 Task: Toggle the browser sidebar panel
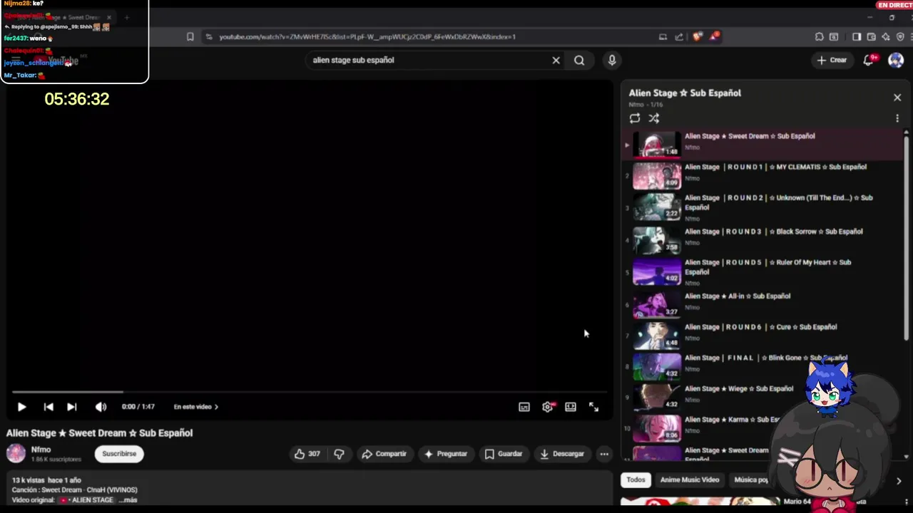click(857, 37)
